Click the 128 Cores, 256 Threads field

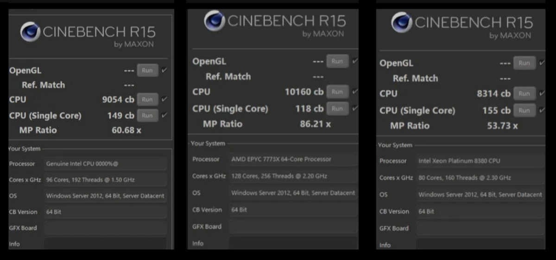(x=293, y=176)
